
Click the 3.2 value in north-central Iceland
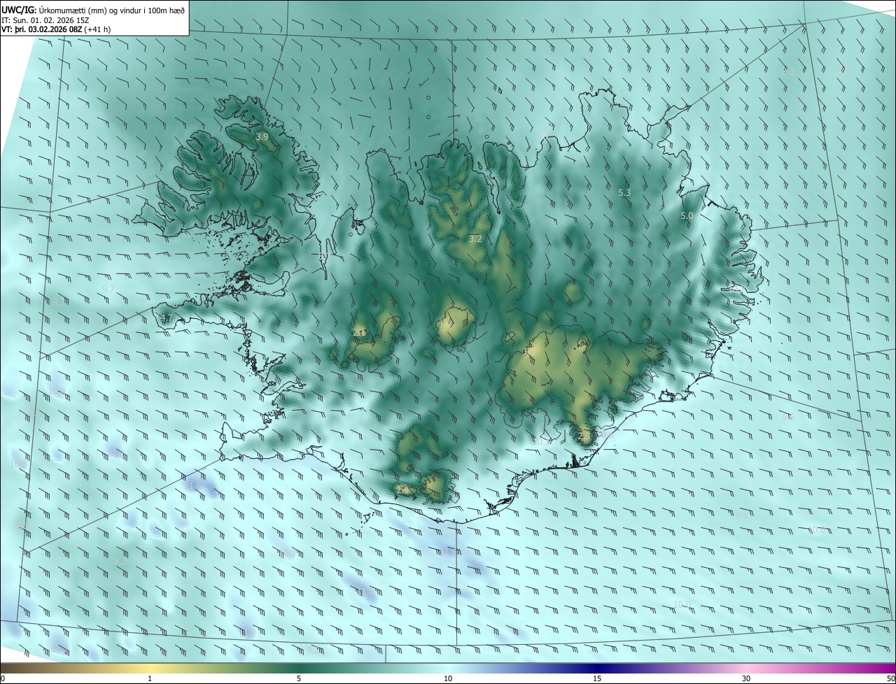point(475,238)
